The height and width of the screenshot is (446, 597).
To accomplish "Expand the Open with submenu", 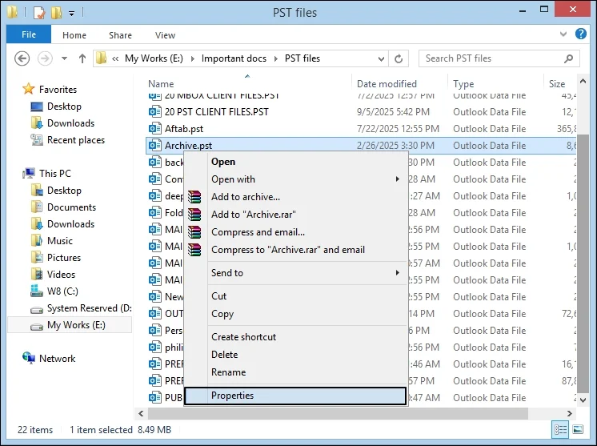I will click(295, 179).
